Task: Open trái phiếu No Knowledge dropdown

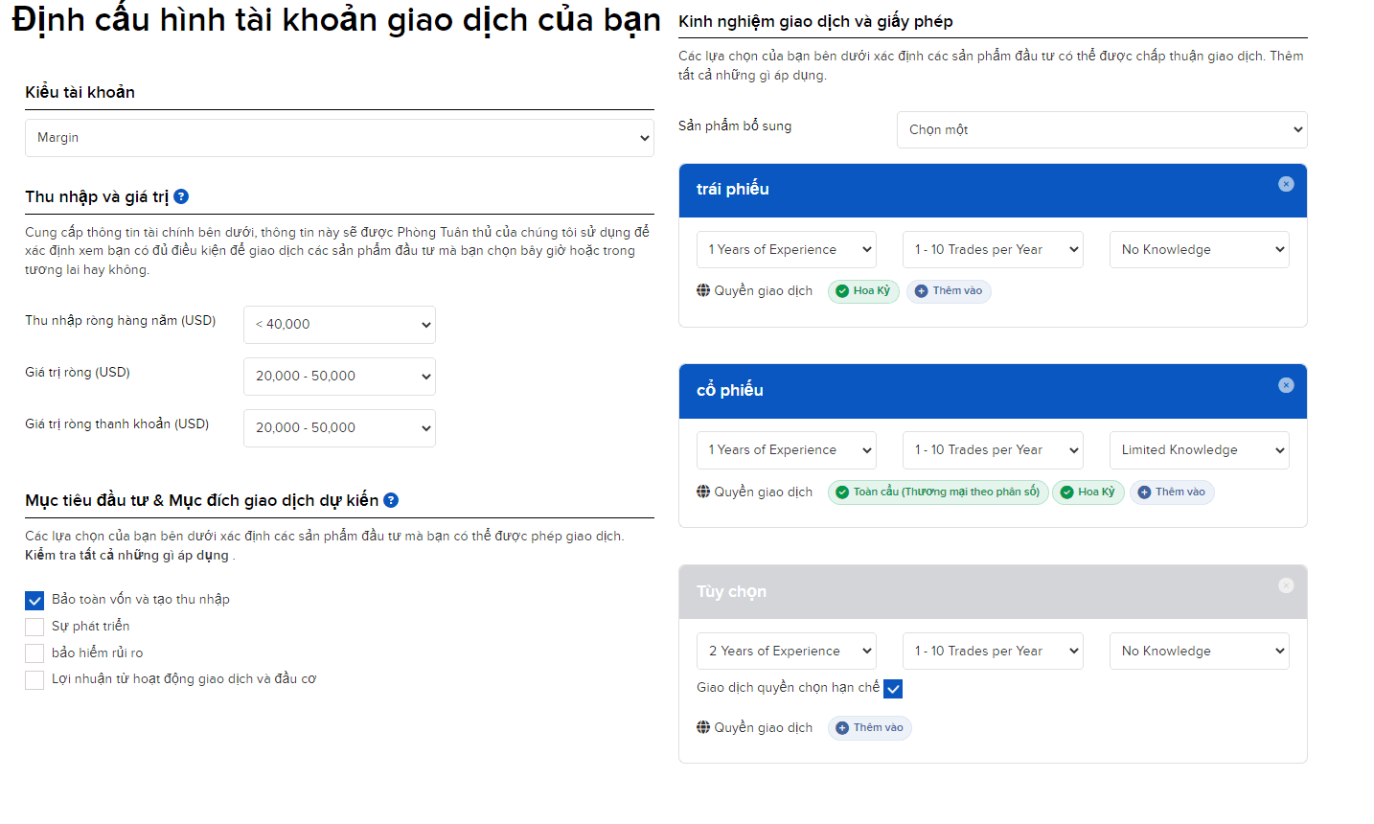Action: 1200,249
